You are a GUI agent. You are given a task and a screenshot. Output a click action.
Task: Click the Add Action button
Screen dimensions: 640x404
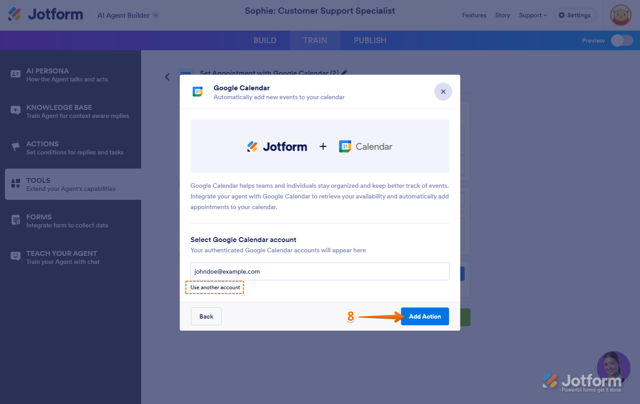pos(424,316)
